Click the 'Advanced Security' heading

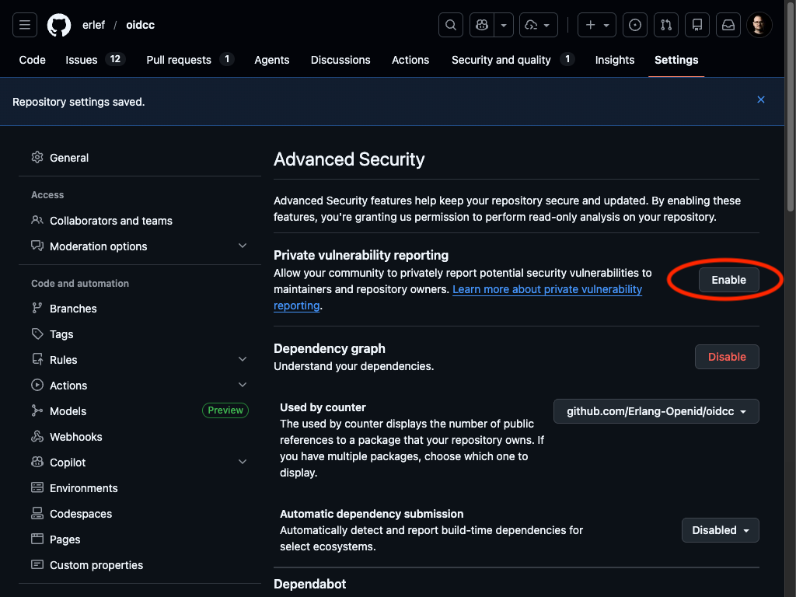pyautogui.click(x=349, y=159)
